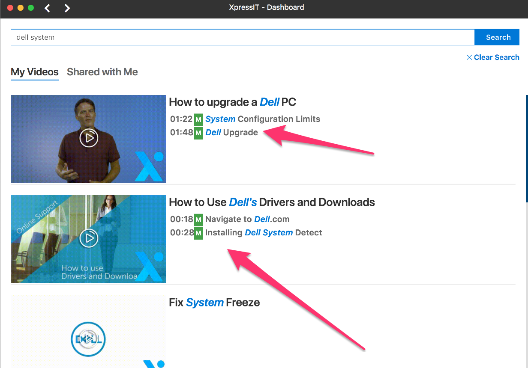Viewport: 528px width, 368px height.
Task: Switch to the My Videos tab
Action: click(35, 72)
